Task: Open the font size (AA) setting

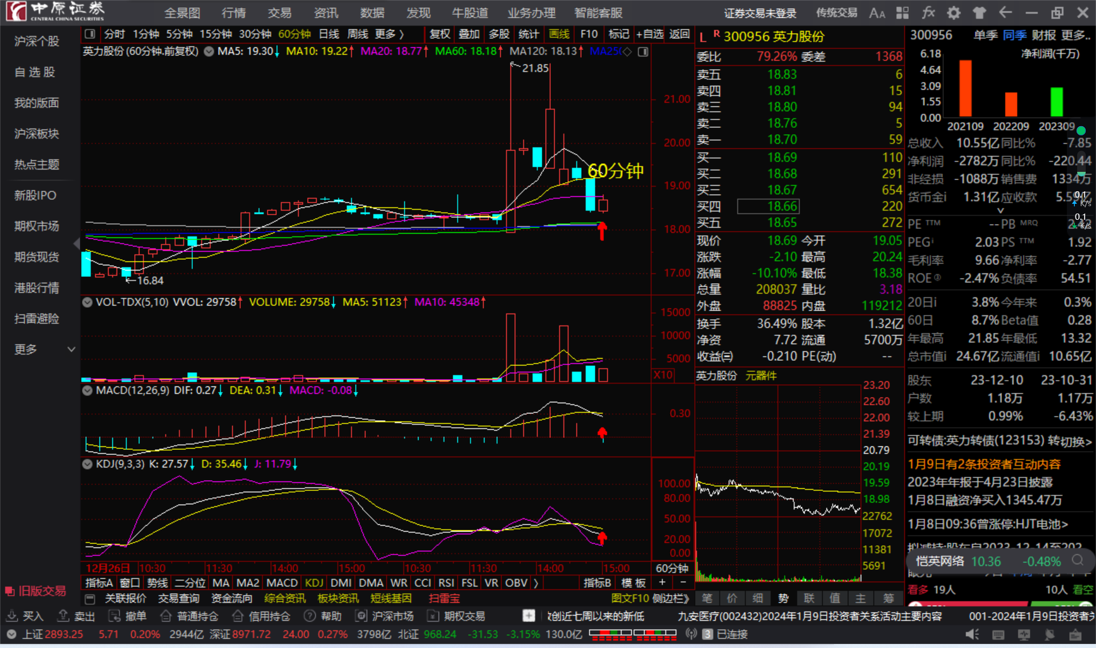Action: [877, 13]
